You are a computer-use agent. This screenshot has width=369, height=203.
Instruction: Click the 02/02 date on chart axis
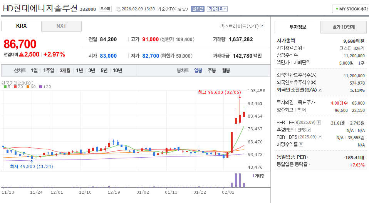(x=228, y=192)
